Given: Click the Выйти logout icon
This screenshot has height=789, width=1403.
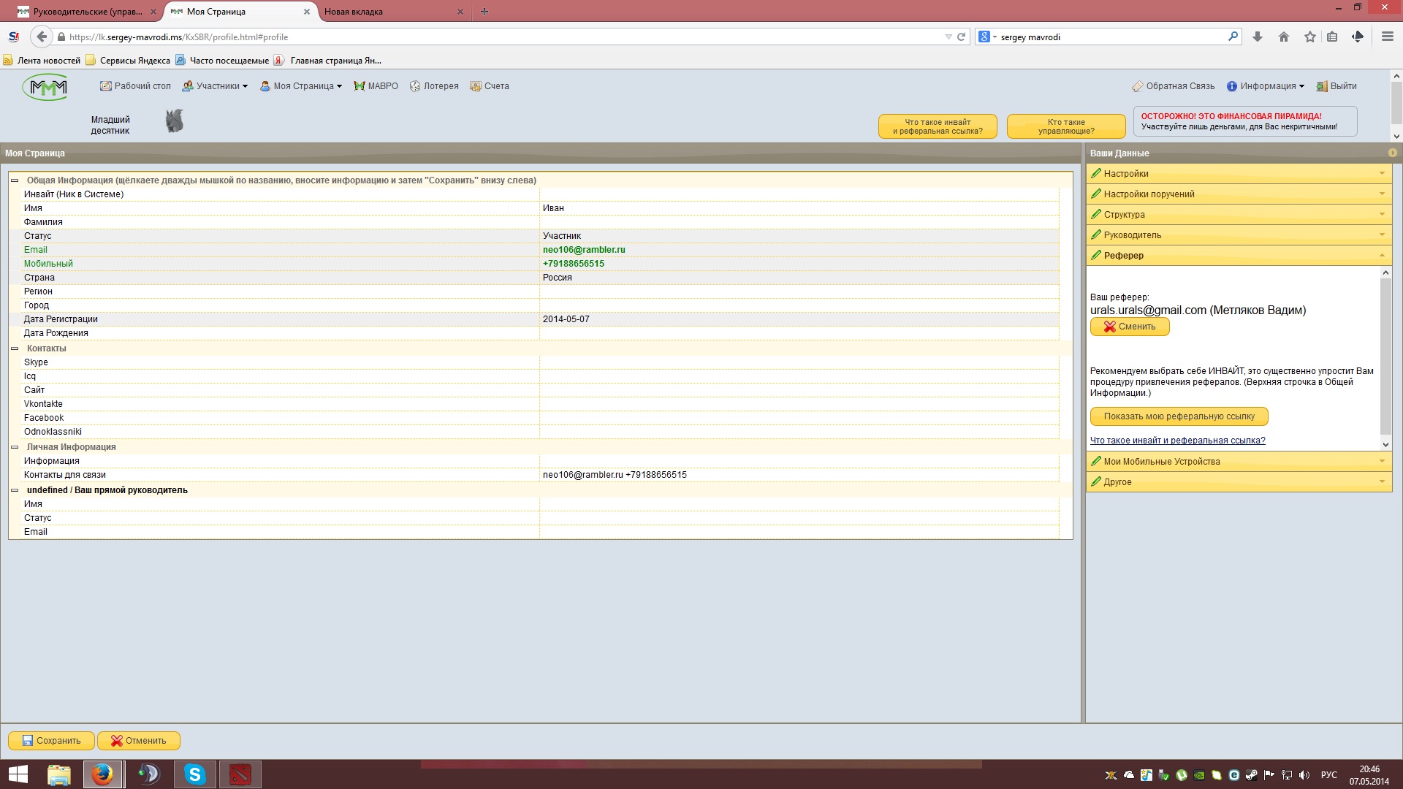Looking at the screenshot, I should coord(1322,86).
